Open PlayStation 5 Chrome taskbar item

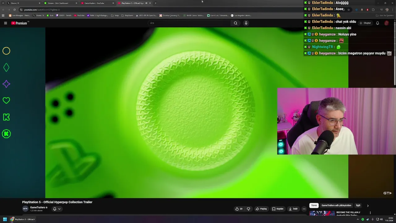[23, 219]
